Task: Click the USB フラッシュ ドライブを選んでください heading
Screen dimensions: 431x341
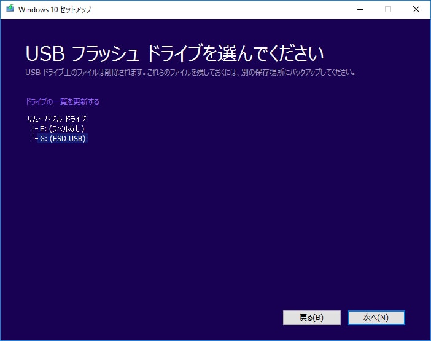Action: click(174, 53)
